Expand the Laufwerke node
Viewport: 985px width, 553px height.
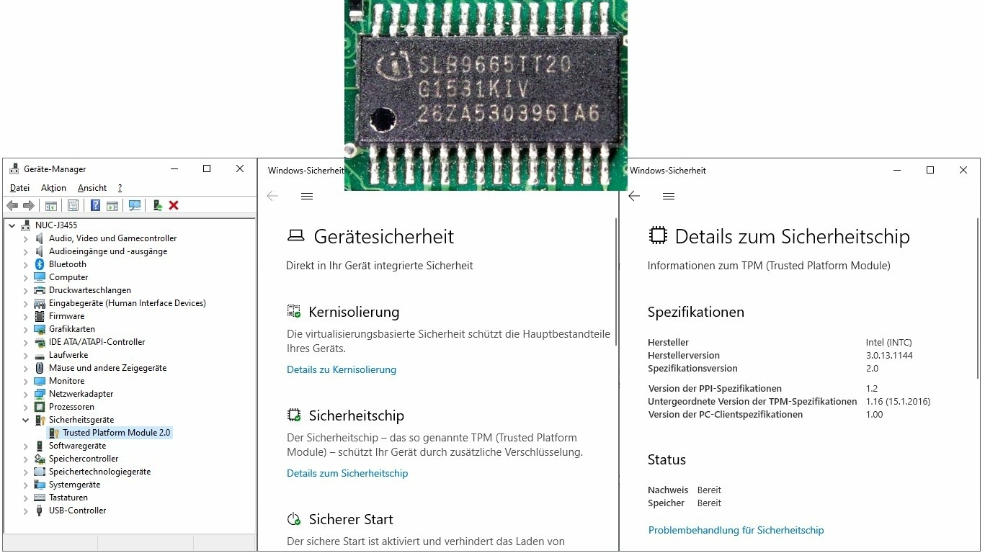tap(26, 355)
